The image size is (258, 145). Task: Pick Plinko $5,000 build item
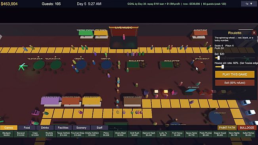click(106, 134)
